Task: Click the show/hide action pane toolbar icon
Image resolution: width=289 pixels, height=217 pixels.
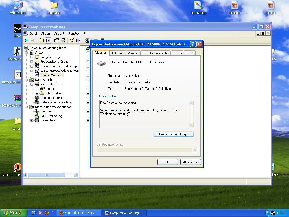Action: click(78, 40)
